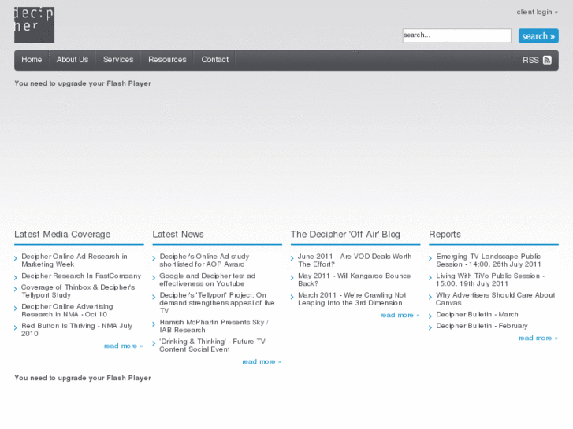Open Online Ad study shortlisted for AOP Award
573x429 pixels.
click(204, 261)
